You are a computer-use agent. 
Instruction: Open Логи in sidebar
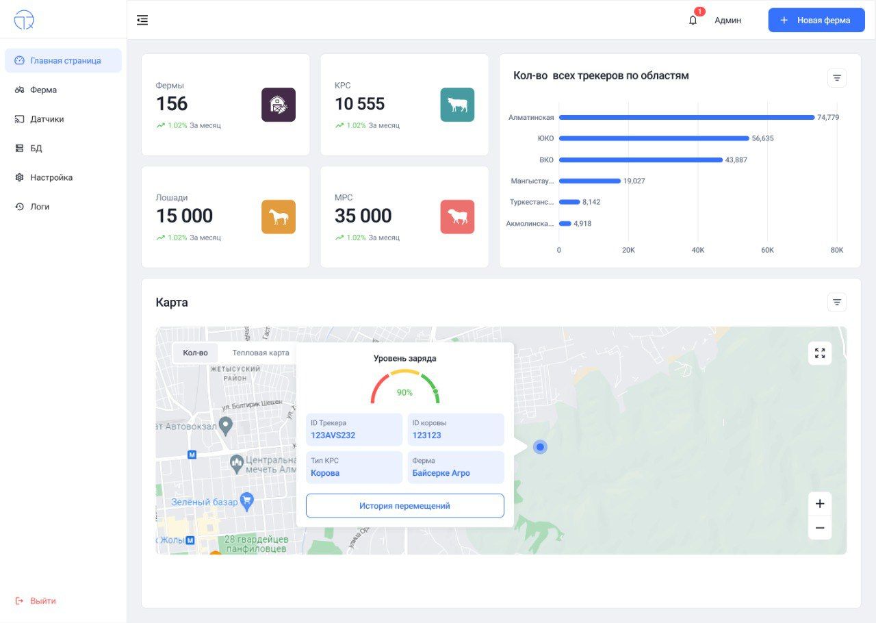(63, 207)
